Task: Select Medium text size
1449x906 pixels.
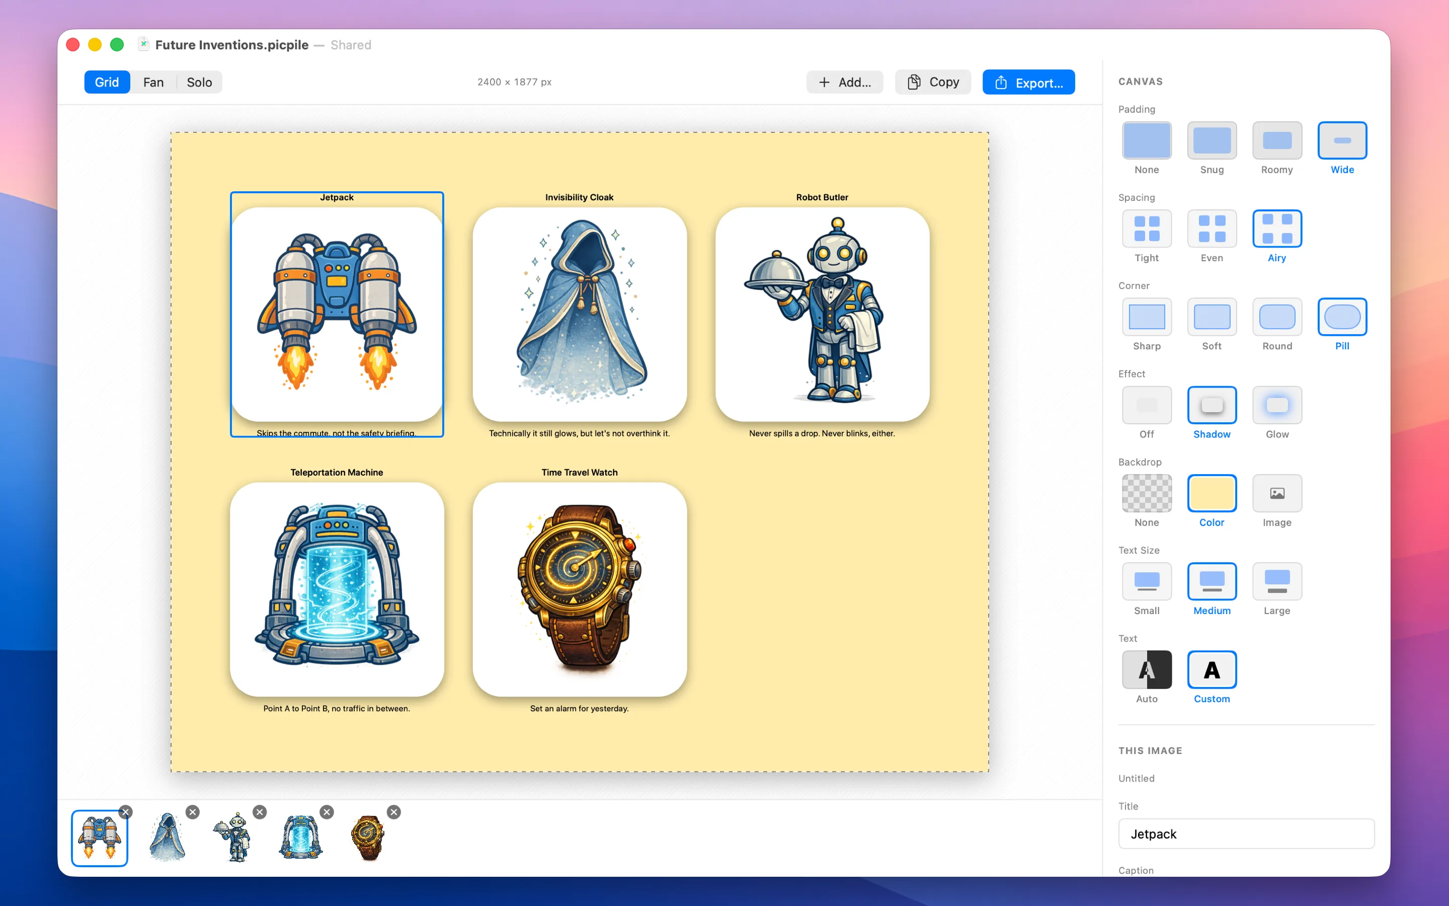Action: click(x=1212, y=581)
